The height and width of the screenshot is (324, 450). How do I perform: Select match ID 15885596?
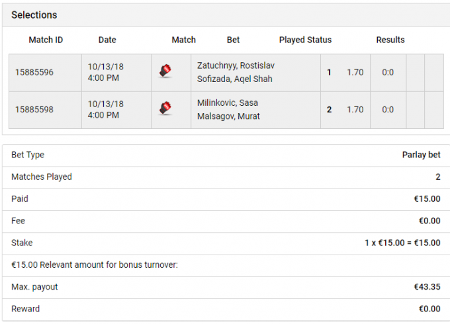(x=34, y=72)
